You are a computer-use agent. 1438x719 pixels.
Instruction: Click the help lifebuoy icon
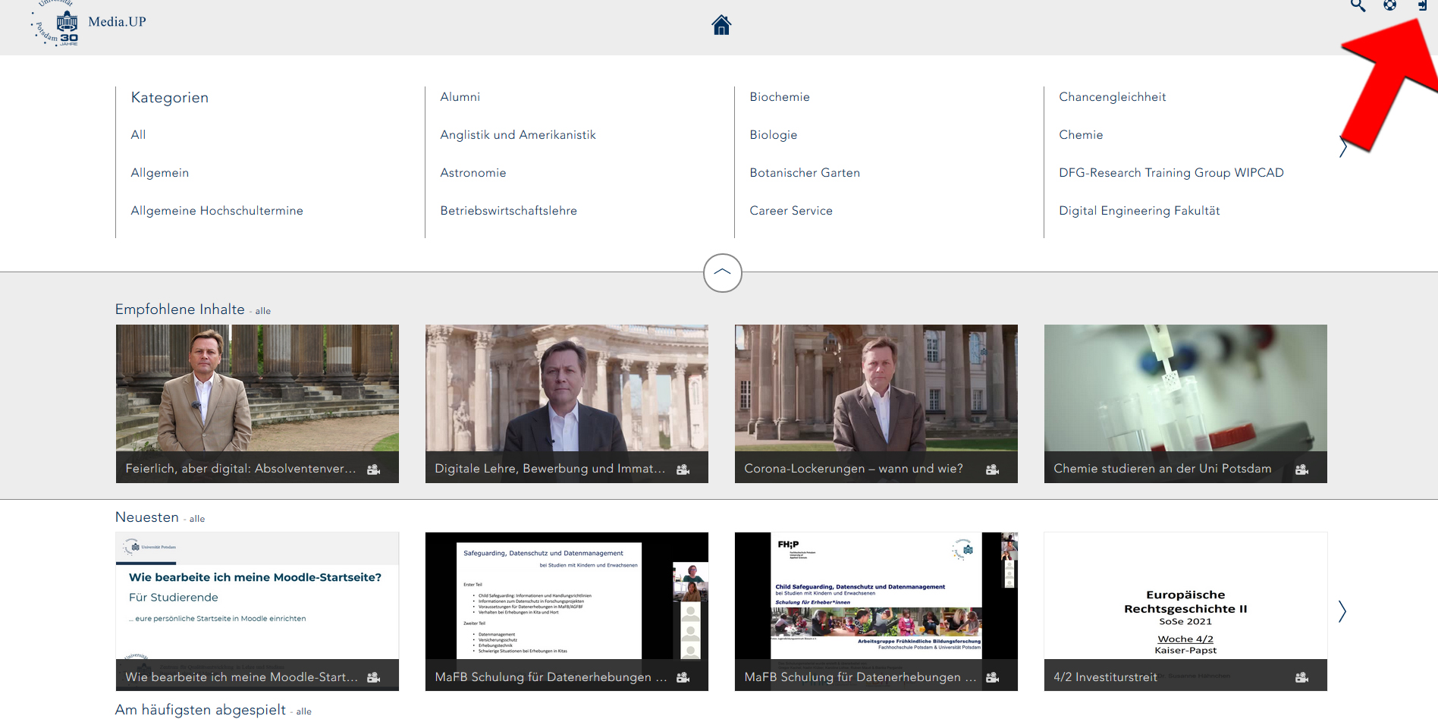(1389, 5)
